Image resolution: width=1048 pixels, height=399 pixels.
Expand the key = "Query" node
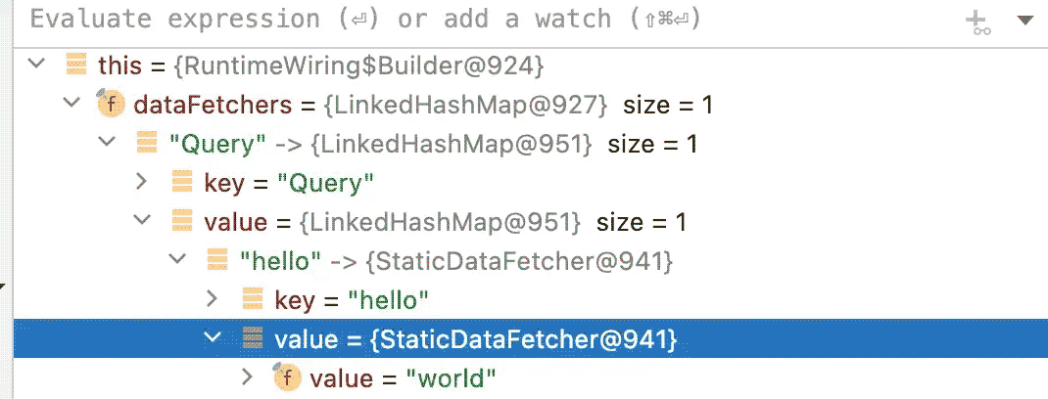(x=141, y=182)
